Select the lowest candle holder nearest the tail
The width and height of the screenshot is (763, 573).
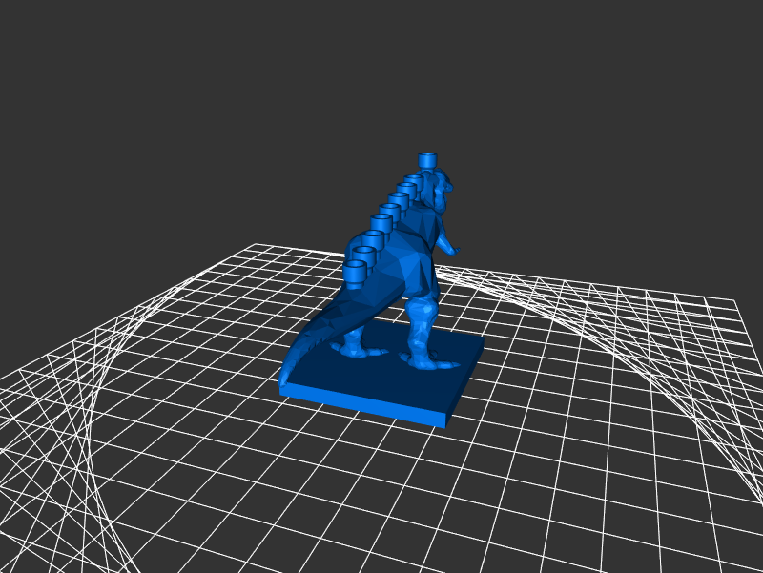356,275
